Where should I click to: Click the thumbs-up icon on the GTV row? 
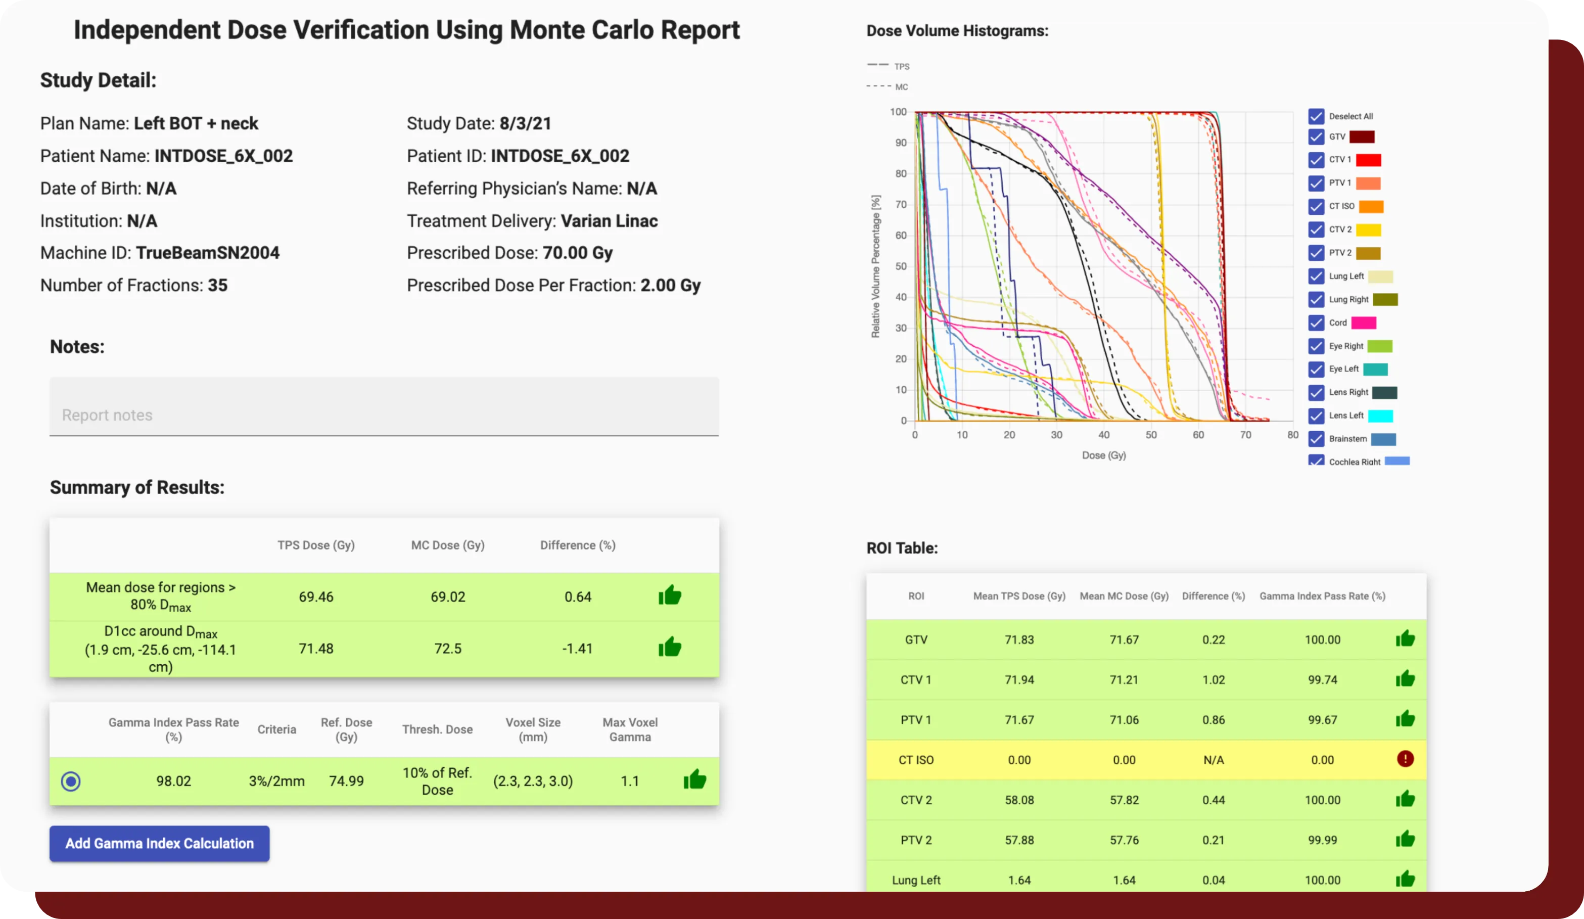pyautogui.click(x=1406, y=638)
